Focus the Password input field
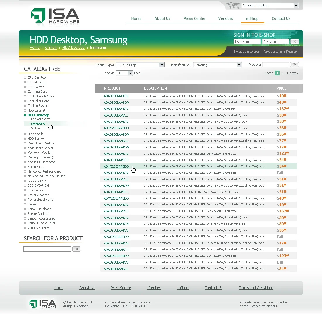The width and height of the screenshot is (322, 314). tap(275, 42)
